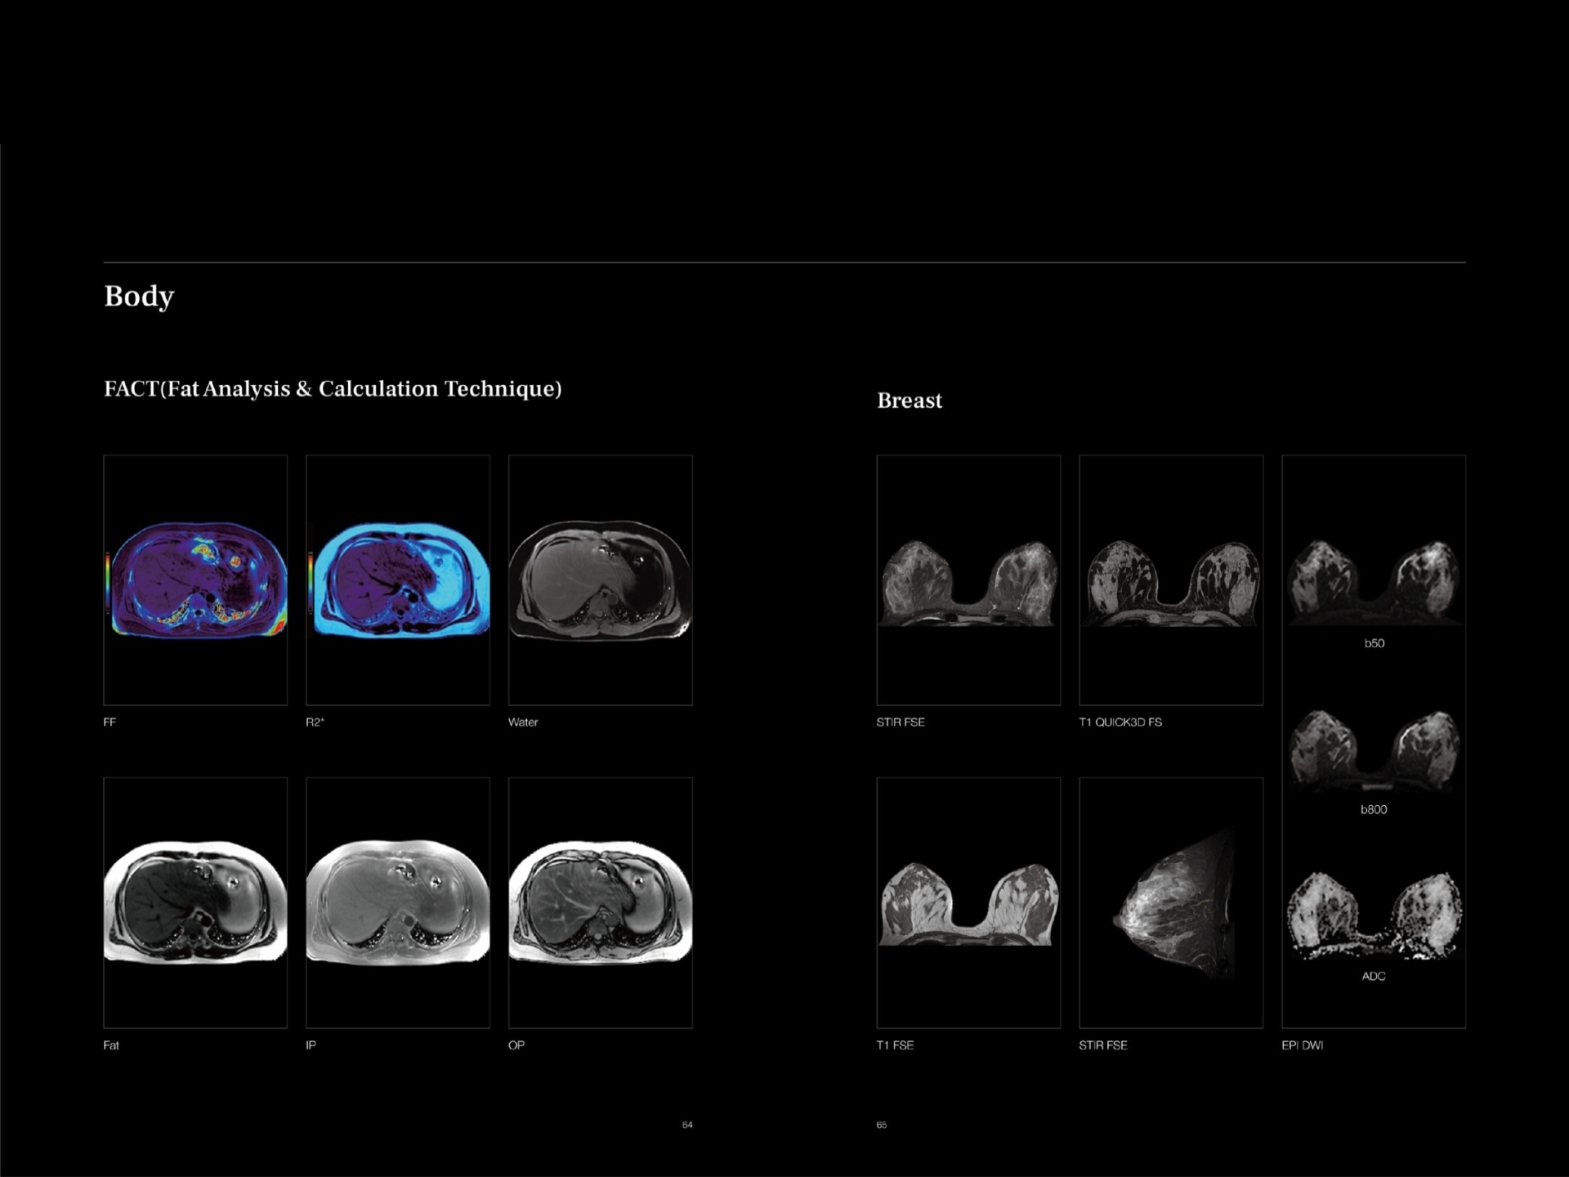The width and height of the screenshot is (1569, 1177).
Task: Open the Fat image thumbnail
Action: [x=196, y=899]
